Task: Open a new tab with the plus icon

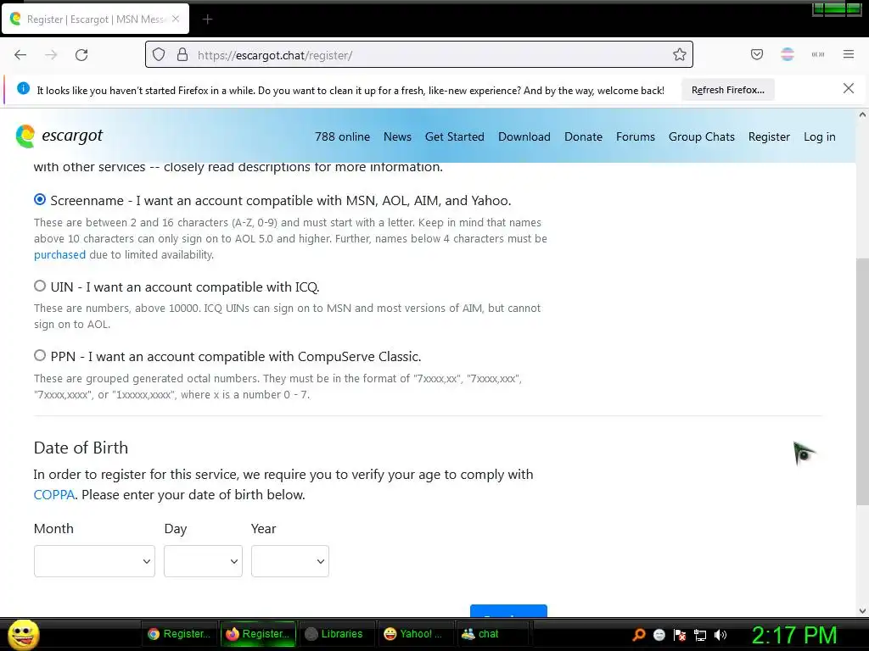Action: [x=207, y=19]
